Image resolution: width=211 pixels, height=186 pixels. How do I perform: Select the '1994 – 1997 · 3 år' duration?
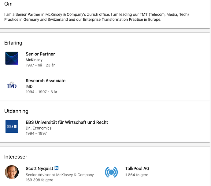click(42, 92)
